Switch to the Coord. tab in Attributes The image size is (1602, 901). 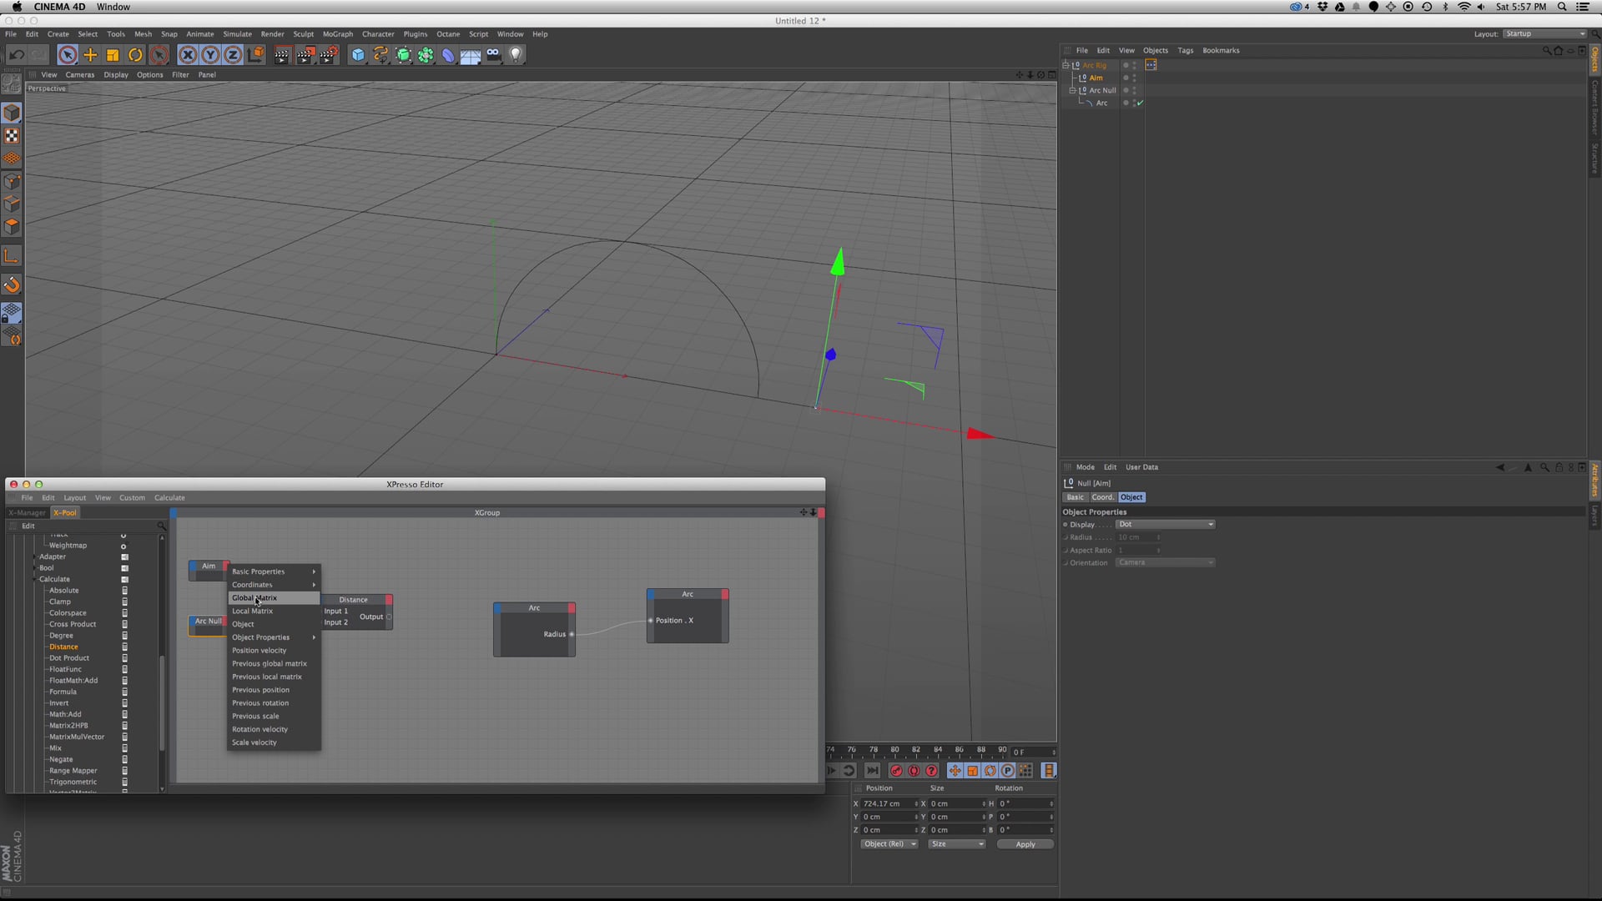tap(1102, 497)
